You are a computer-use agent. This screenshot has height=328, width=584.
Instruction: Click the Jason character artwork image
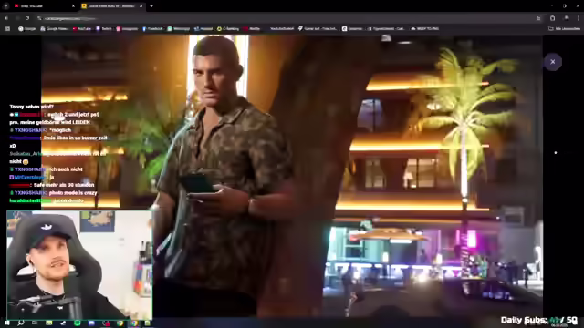[292, 176]
